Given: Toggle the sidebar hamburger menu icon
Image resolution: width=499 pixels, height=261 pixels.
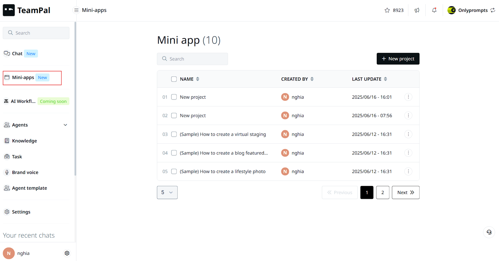Looking at the screenshot, I should coord(76,10).
